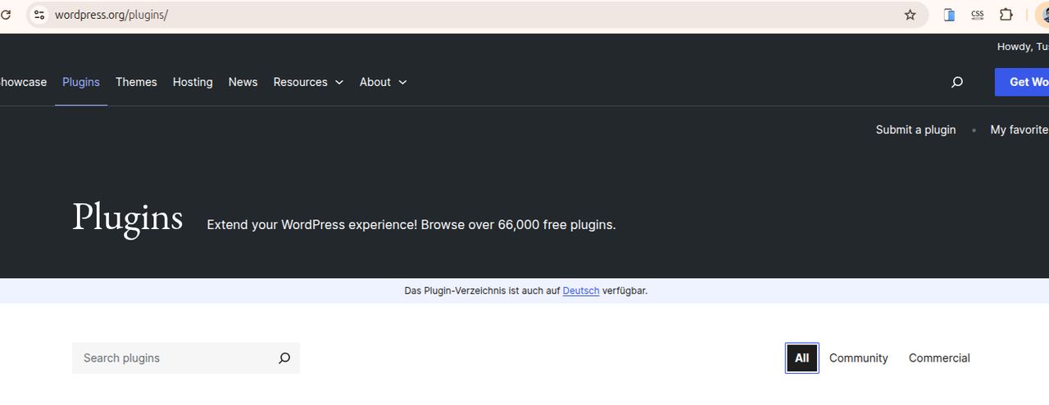Click the Howdy account greeting
Screen dimensions: 1049x405
1023,47
